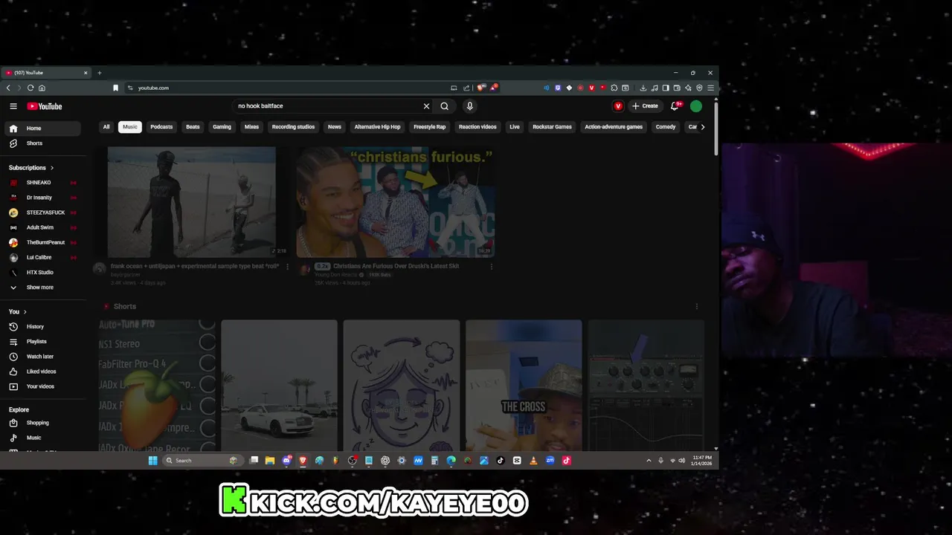Screen dimensions: 952x535
Task: Open Music under Explore
Action: coord(41,438)
